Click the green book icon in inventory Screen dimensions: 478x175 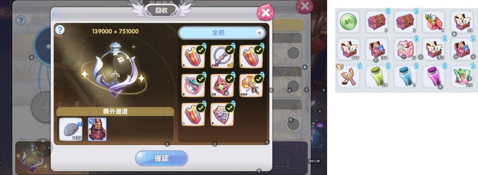coord(348,22)
